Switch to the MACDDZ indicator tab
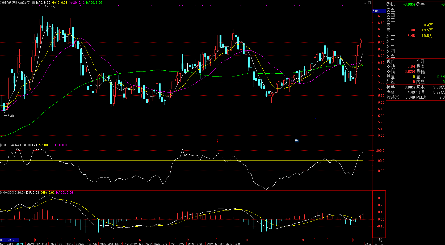 coord(33,244)
